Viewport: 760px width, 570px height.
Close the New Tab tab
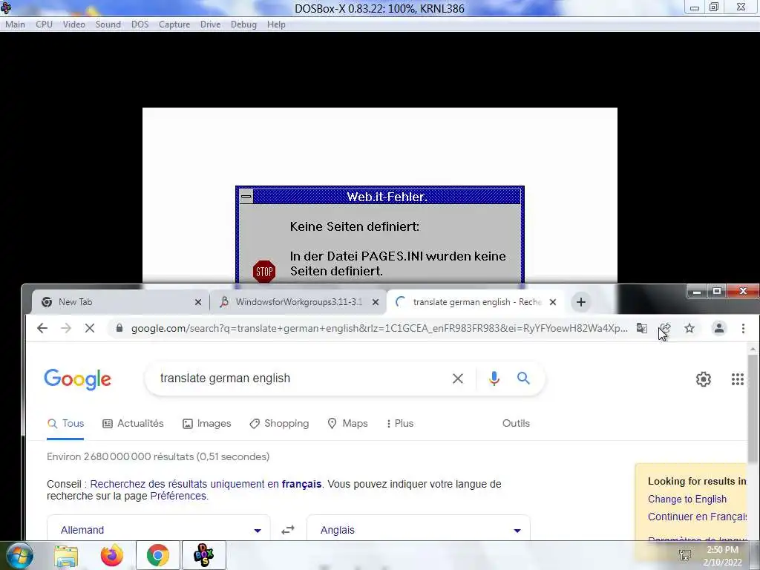[197, 302]
